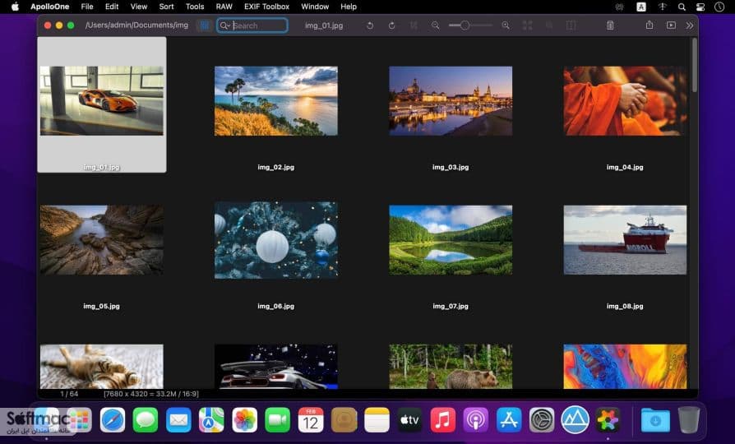
Task: Select the img_08.jpg ship thumbnail
Action: (625, 239)
